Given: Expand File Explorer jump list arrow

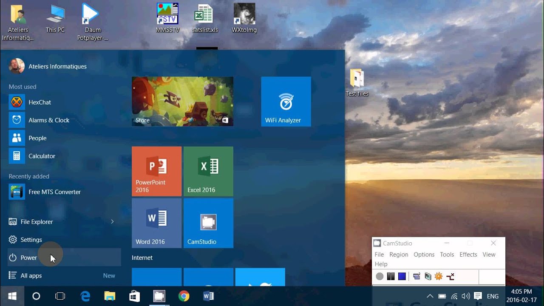Looking at the screenshot, I should [112, 222].
